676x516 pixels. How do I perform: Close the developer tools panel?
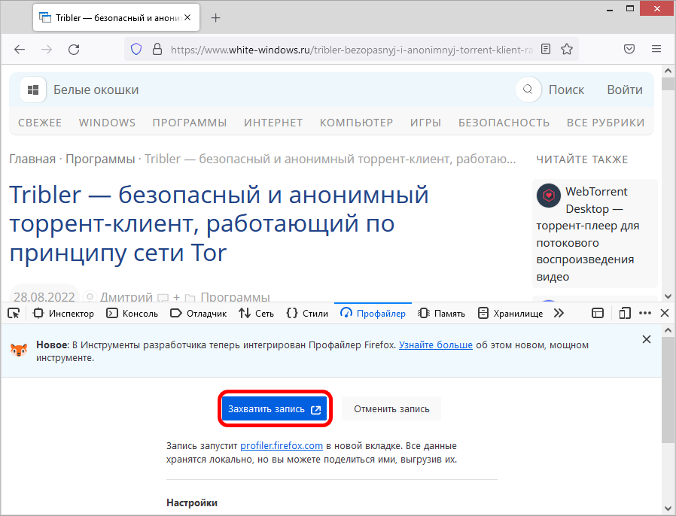665,313
